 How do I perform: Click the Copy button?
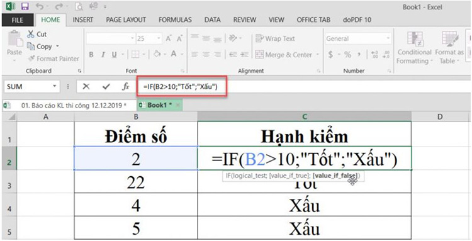40,47
